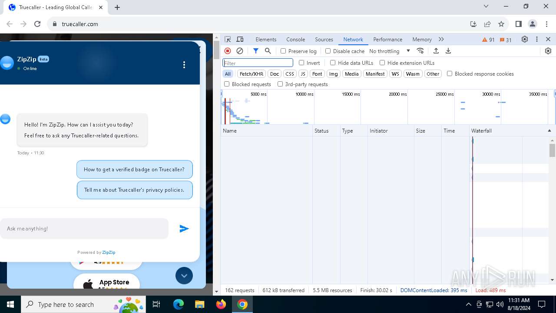Screen dimensions: 556x313
Task: Click the 5000 ms timeline marker
Action: [x=258, y=94]
